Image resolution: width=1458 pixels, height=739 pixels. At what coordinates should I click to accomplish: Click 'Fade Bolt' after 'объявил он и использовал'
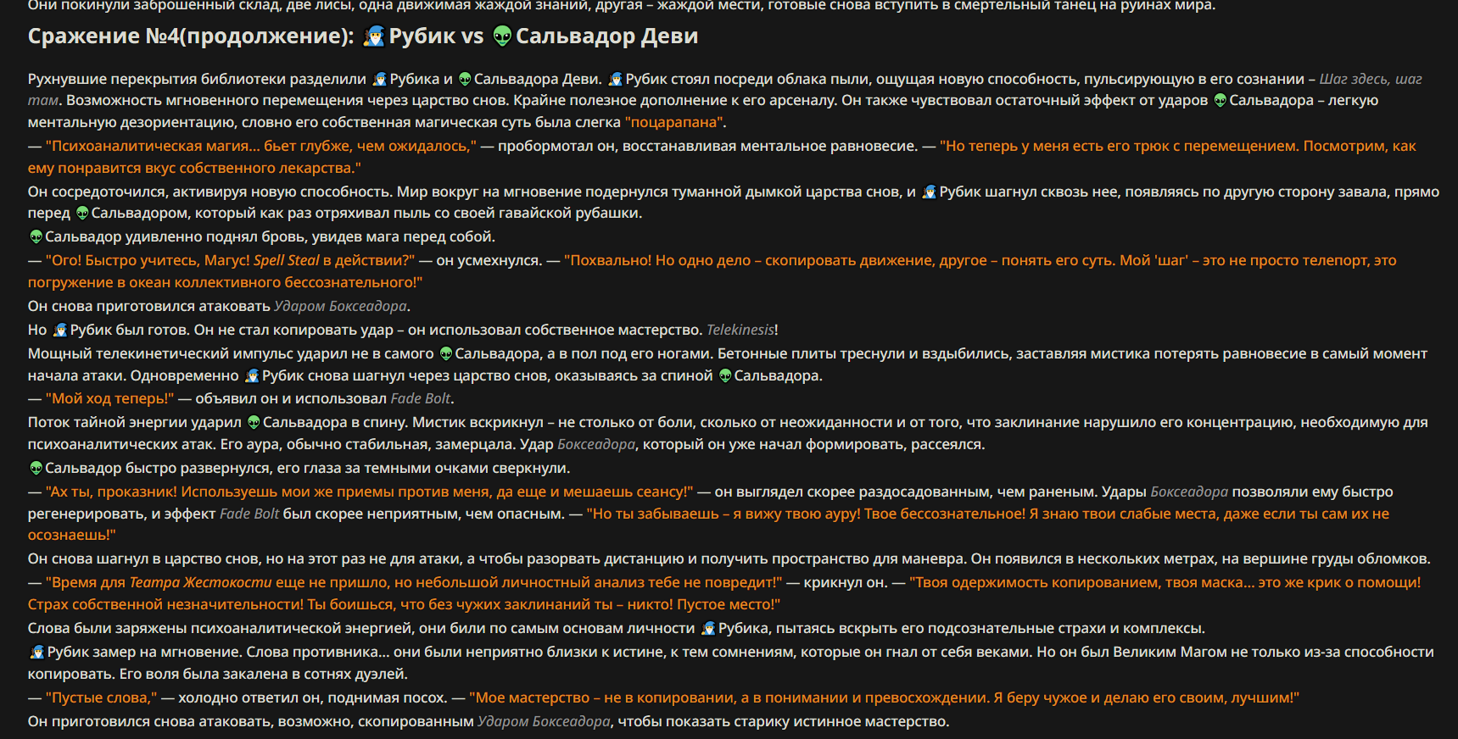click(x=421, y=398)
